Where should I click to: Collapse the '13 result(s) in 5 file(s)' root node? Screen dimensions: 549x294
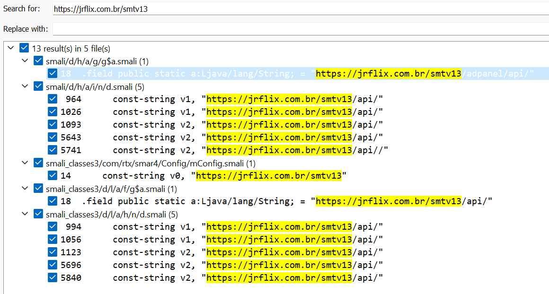click(x=10, y=48)
